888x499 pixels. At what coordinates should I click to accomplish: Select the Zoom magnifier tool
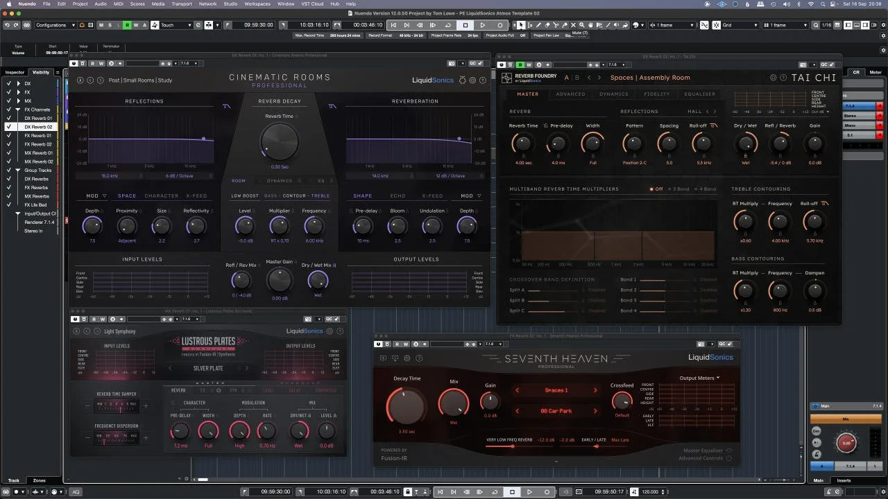[x=582, y=25]
